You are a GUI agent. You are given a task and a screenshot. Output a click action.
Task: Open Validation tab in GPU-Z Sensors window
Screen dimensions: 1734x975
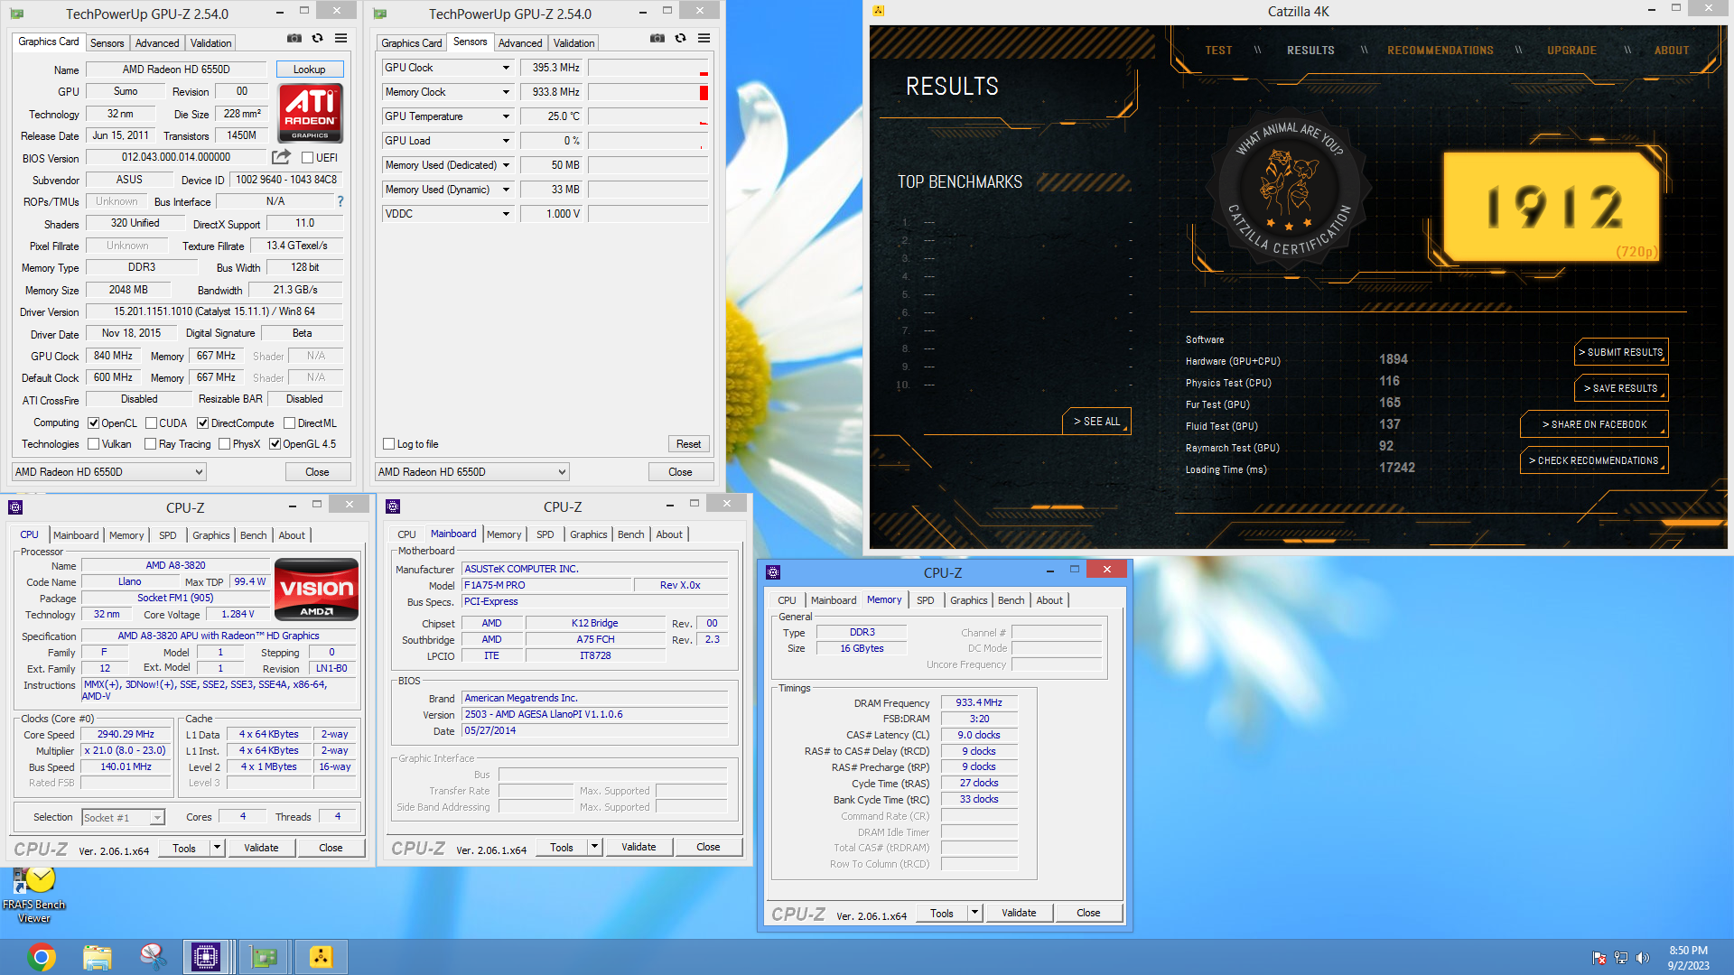pos(573,43)
